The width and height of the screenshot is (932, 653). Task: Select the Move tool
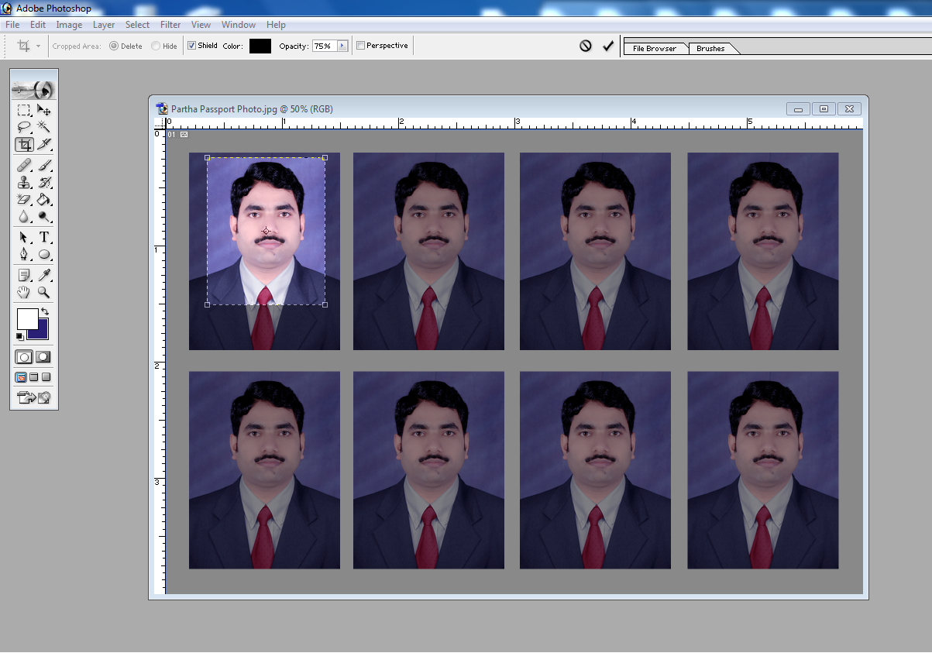pos(44,109)
